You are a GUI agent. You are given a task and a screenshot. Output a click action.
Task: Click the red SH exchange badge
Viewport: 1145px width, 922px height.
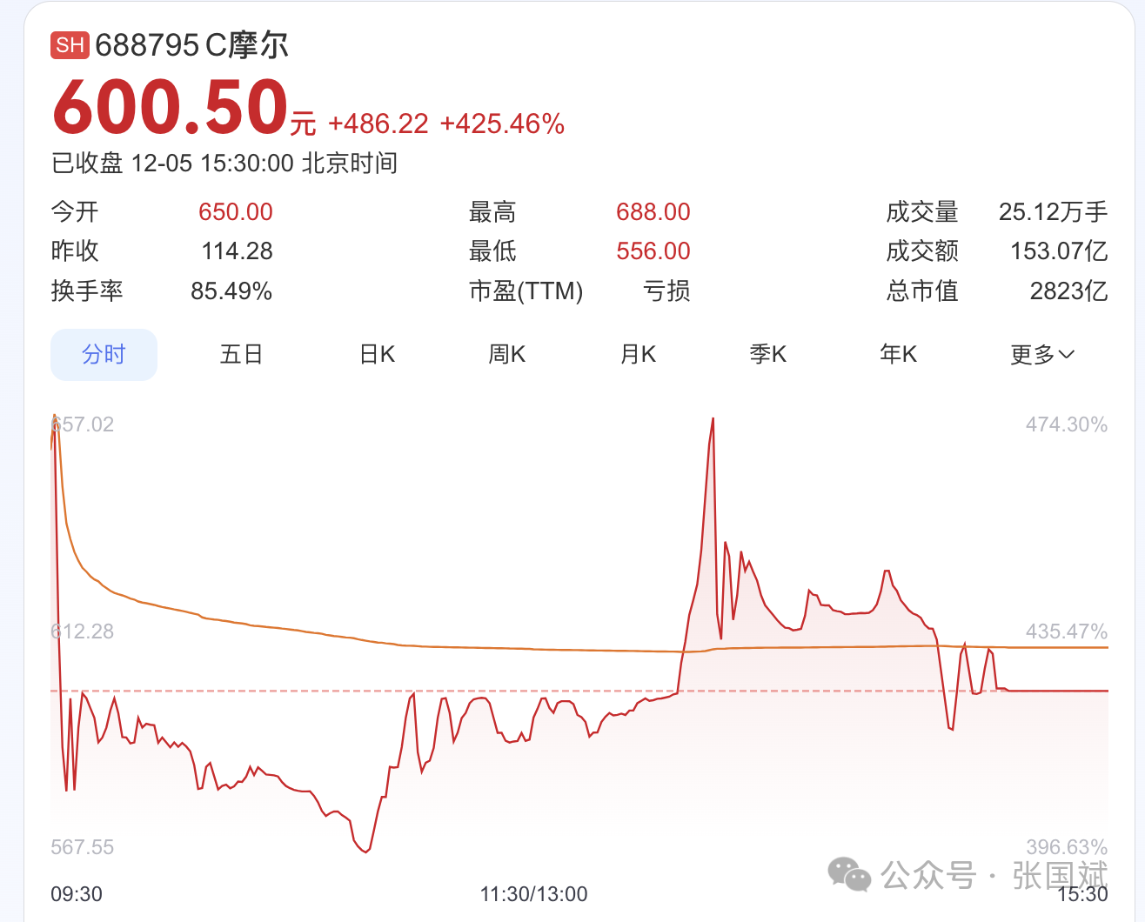70,45
